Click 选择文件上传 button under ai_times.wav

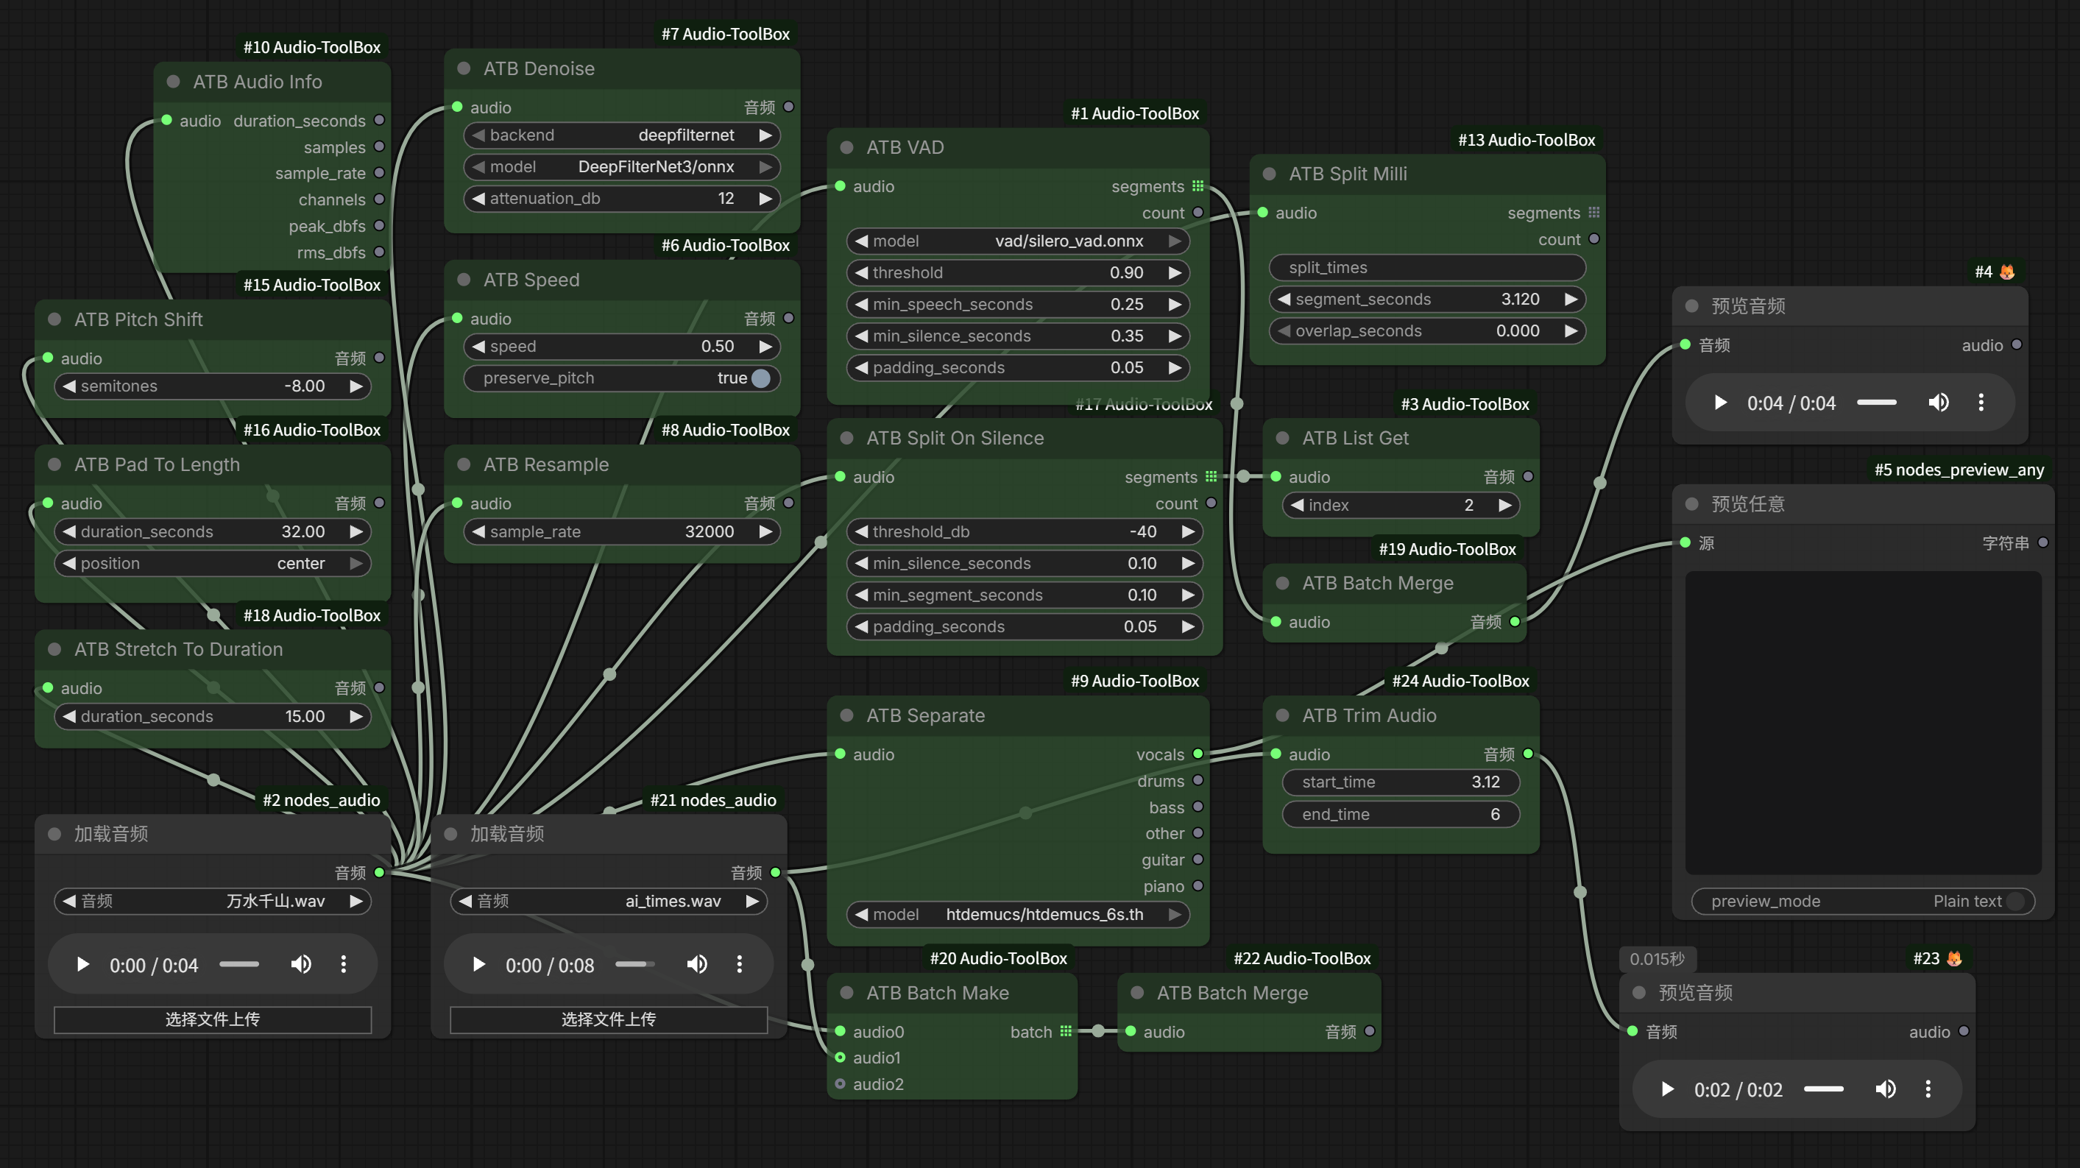point(609,1019)
